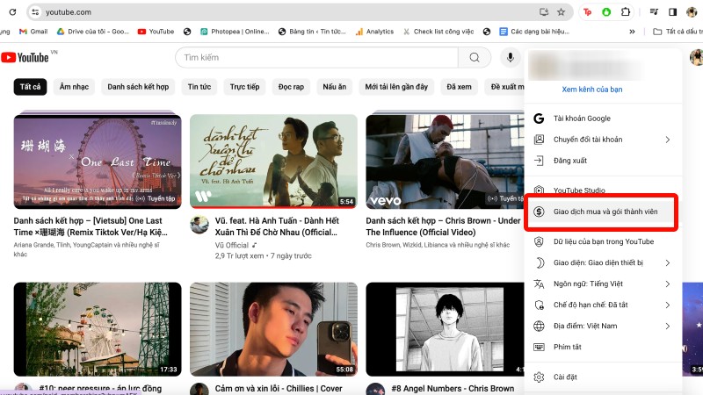Screen dimensions: 703x395
Task: Bookmark this page with the star icon
Action: (x=561, y=12)
